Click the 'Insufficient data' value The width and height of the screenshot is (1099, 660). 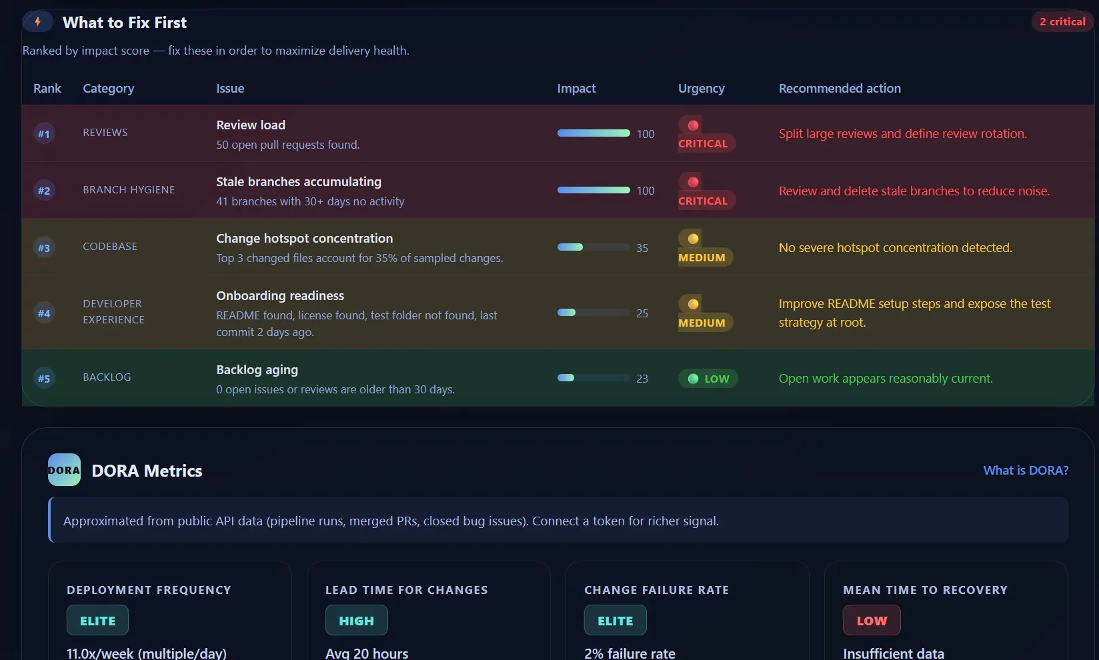(894, 653)
